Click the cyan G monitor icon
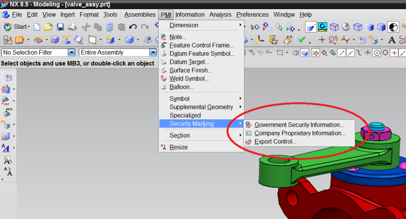The width and height of the screenshot is (406, 219). click(322, 27)
